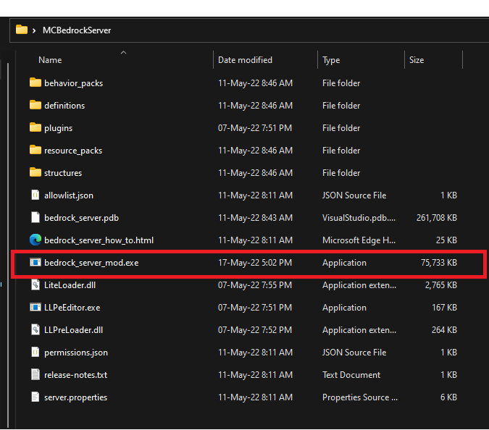Click the permissions.json file icon
The height and width of the screenshot is (430, 489).
[35, 352]
